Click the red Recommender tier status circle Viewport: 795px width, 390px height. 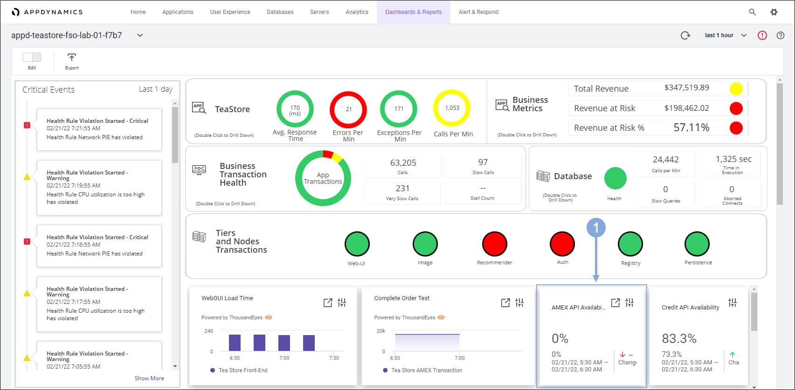(x=494, y=244)
